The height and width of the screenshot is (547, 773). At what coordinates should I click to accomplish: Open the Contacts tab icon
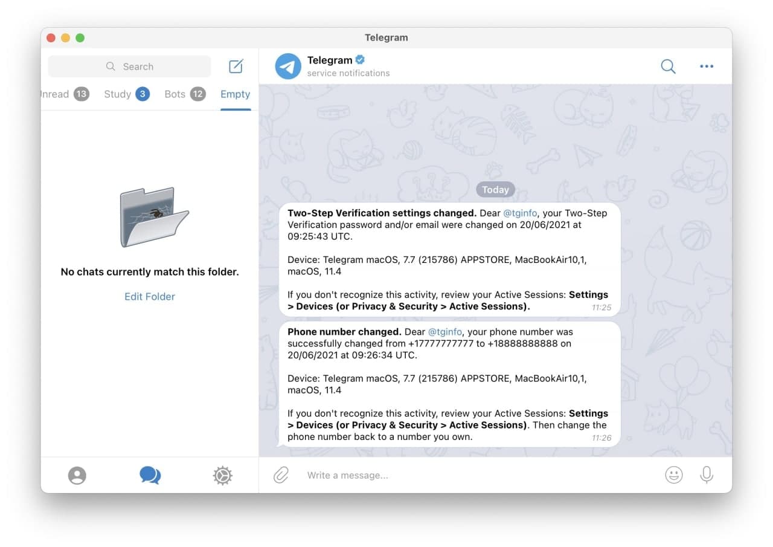77,476
